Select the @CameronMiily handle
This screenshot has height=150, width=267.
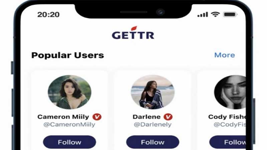point(69,124)
